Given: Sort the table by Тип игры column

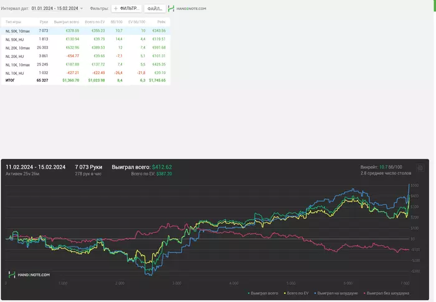Looking at the screenshot, I should [13, 22].
